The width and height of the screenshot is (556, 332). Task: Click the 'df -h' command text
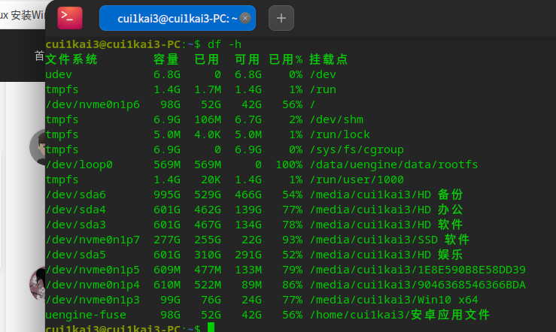tap(225, 44)
